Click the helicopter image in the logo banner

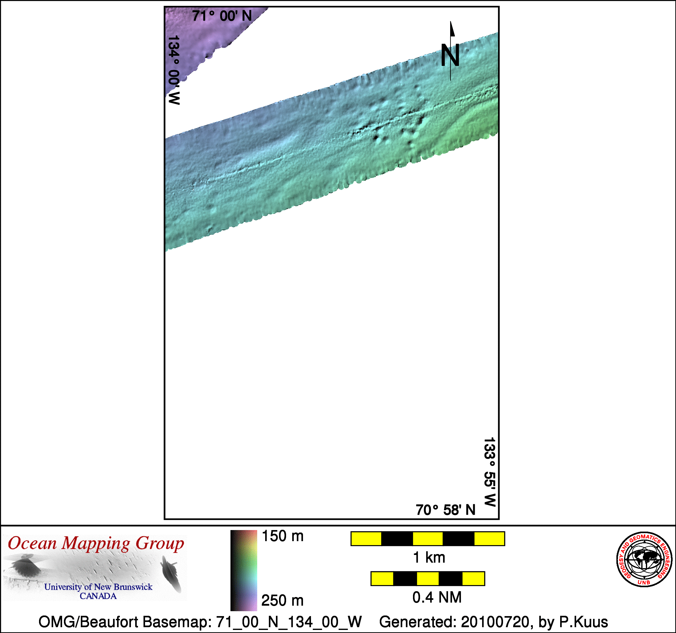(x=26, y=567)
